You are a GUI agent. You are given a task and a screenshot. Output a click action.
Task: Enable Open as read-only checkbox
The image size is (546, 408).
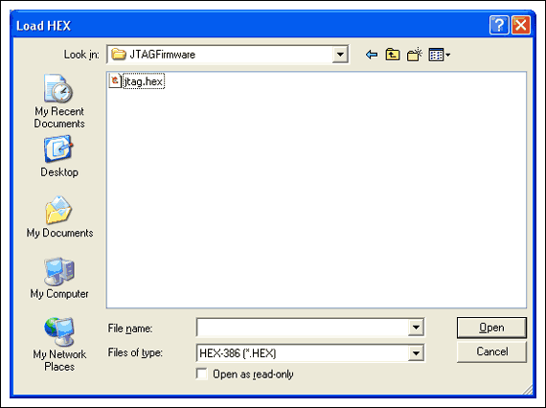tap(201, 374)
